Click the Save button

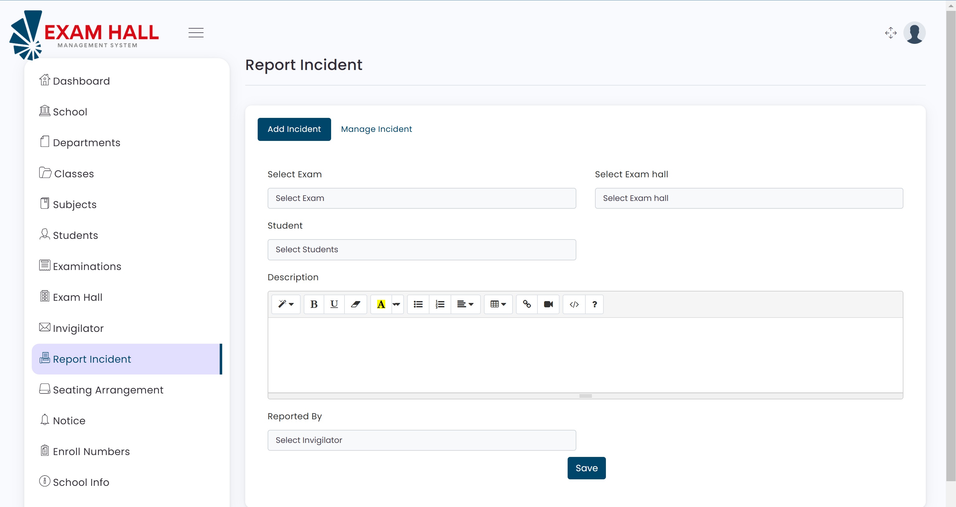click(x=586, y=468)
